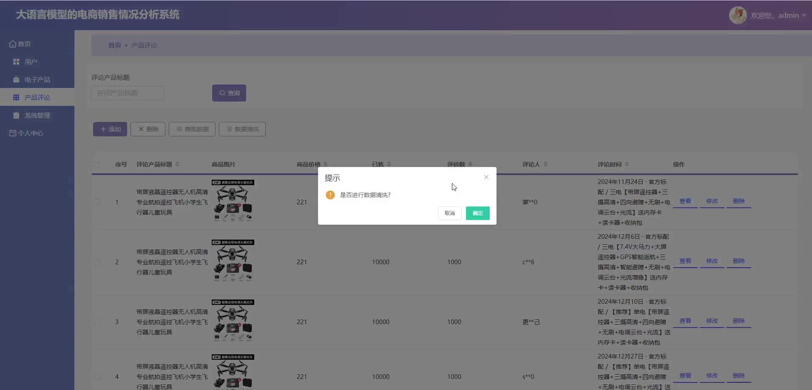Click 修改 for row 1
The image size is (812, 390).
click(712, 201)
